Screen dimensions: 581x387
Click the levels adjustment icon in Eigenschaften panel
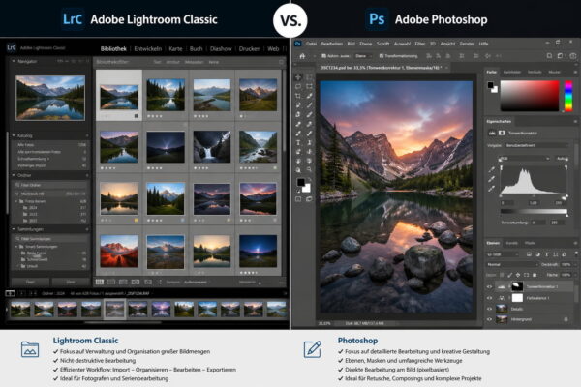click(492, 133)
